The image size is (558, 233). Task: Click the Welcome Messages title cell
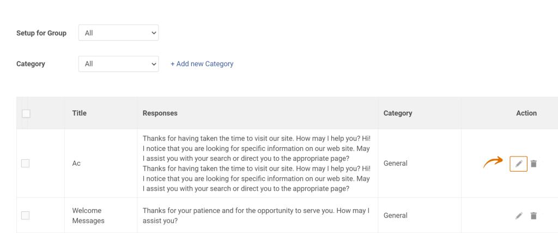tap(88, 215)
